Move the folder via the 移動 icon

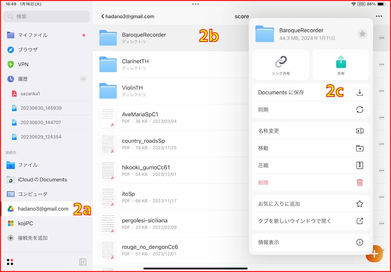click(360, 148)
